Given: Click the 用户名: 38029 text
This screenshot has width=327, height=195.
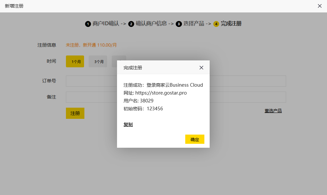Looking at the screenshot, I should tap(138, 101).
